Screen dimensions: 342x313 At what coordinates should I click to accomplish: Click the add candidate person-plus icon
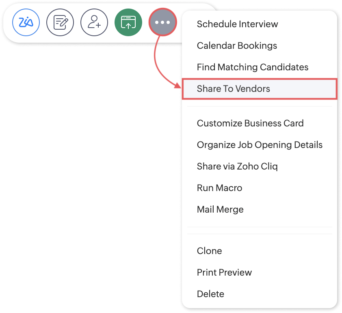point(94,22)
